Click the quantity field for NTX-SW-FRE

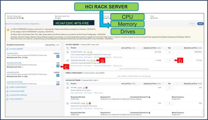169,104
